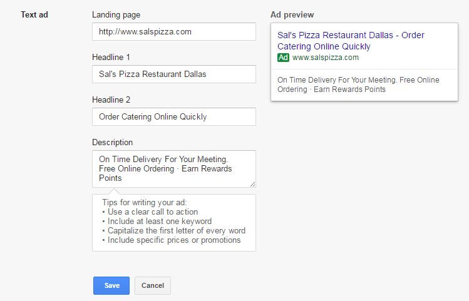Click the green Ad badge in preview
The image size is (469, 301).
tap(283, 58)
